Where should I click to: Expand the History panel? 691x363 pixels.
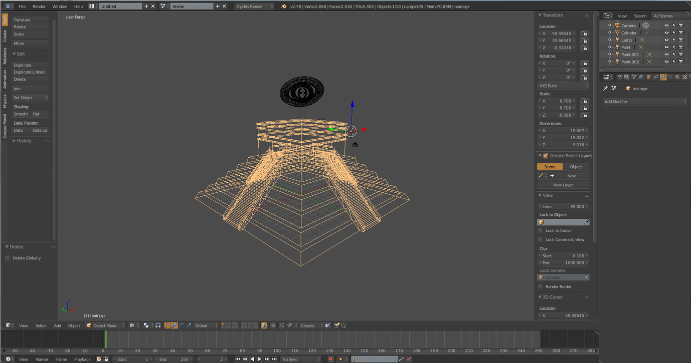point(24,141)
